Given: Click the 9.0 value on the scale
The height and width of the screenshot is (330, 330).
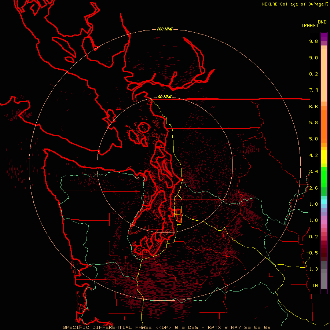Looking at the screenshot, I should [313, 58].
